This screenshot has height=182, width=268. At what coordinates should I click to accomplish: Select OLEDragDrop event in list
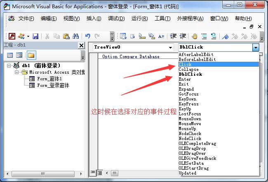219,148
